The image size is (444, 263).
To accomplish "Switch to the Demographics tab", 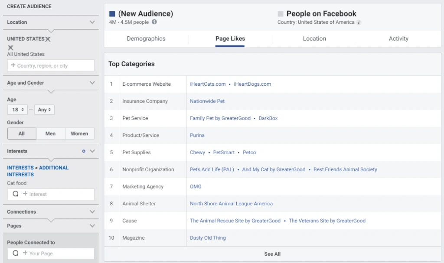I will [x=146, y=39].
